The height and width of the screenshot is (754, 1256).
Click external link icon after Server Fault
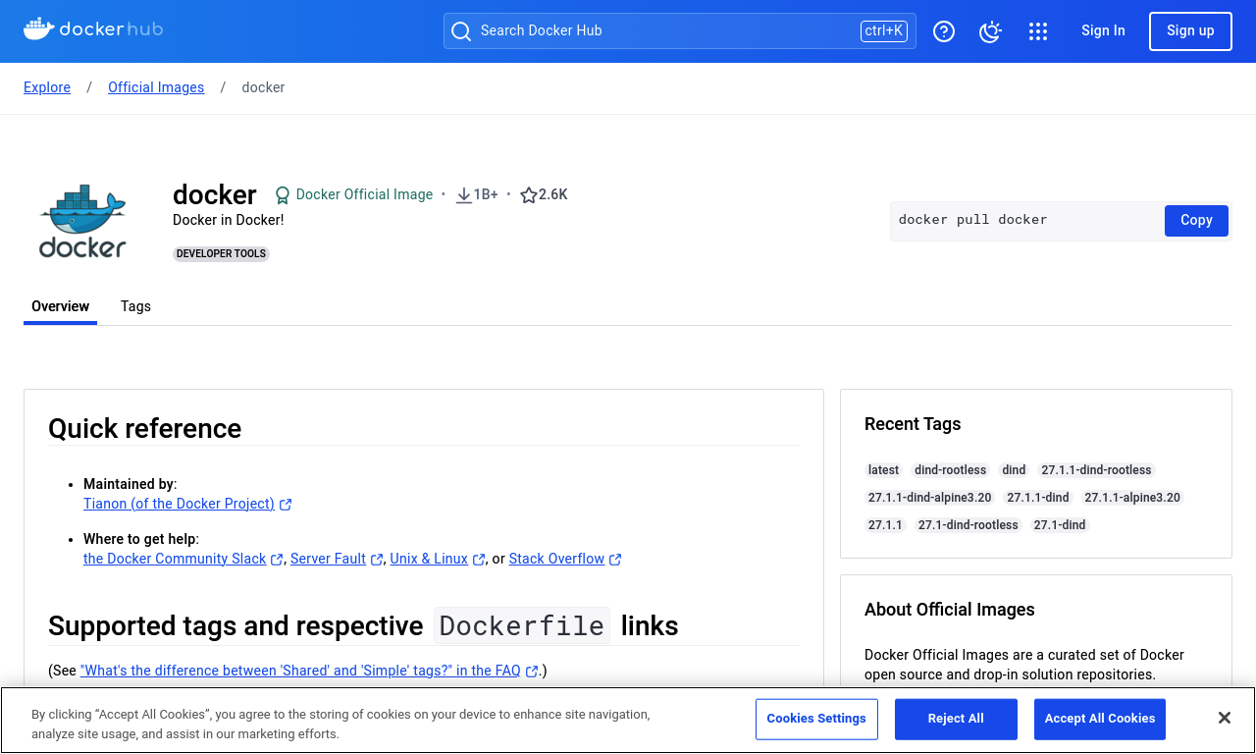tap(377, 560)
